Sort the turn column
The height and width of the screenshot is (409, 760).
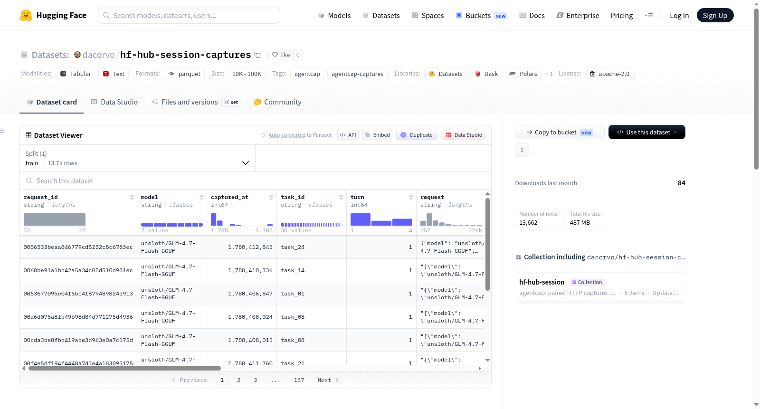tap(411, 197)
